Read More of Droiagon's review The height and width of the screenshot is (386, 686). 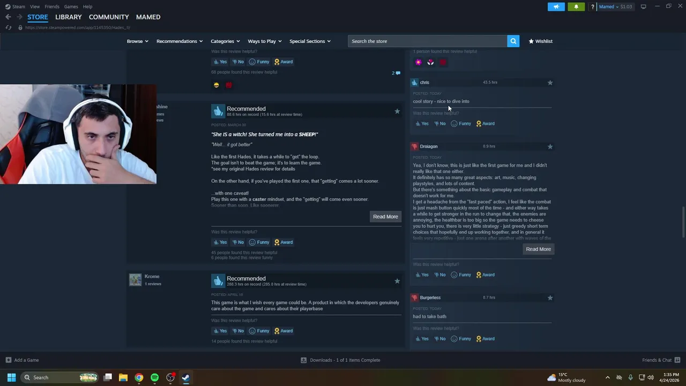pyautogui.click(x=538, y=249)
